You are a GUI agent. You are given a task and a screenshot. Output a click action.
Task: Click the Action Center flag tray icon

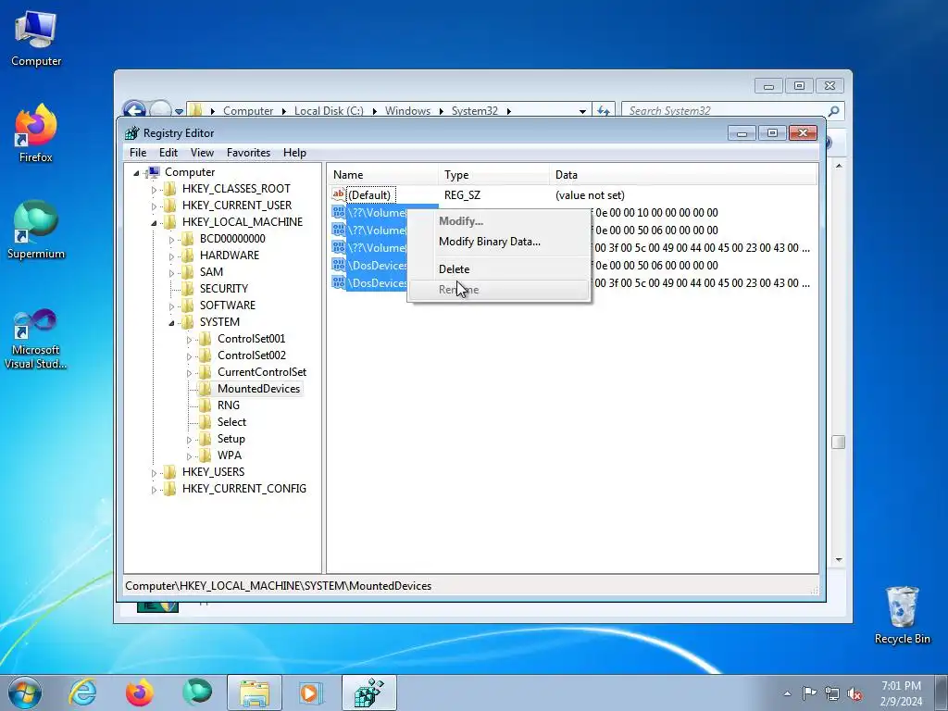click(809, 693)
